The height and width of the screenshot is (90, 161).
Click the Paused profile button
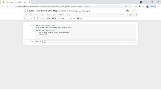pyautogui.click(x=151, y=6)
